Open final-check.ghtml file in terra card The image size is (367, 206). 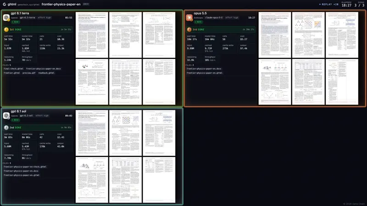(x=14, y=69)
